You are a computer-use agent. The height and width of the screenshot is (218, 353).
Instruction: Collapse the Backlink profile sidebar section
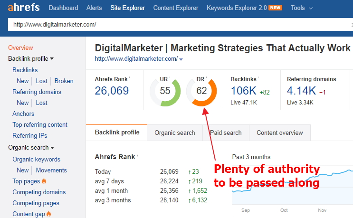(31, 59)
